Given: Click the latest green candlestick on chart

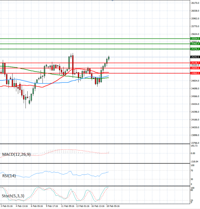Looking at the screenshot, I should (x=109, y=58).
